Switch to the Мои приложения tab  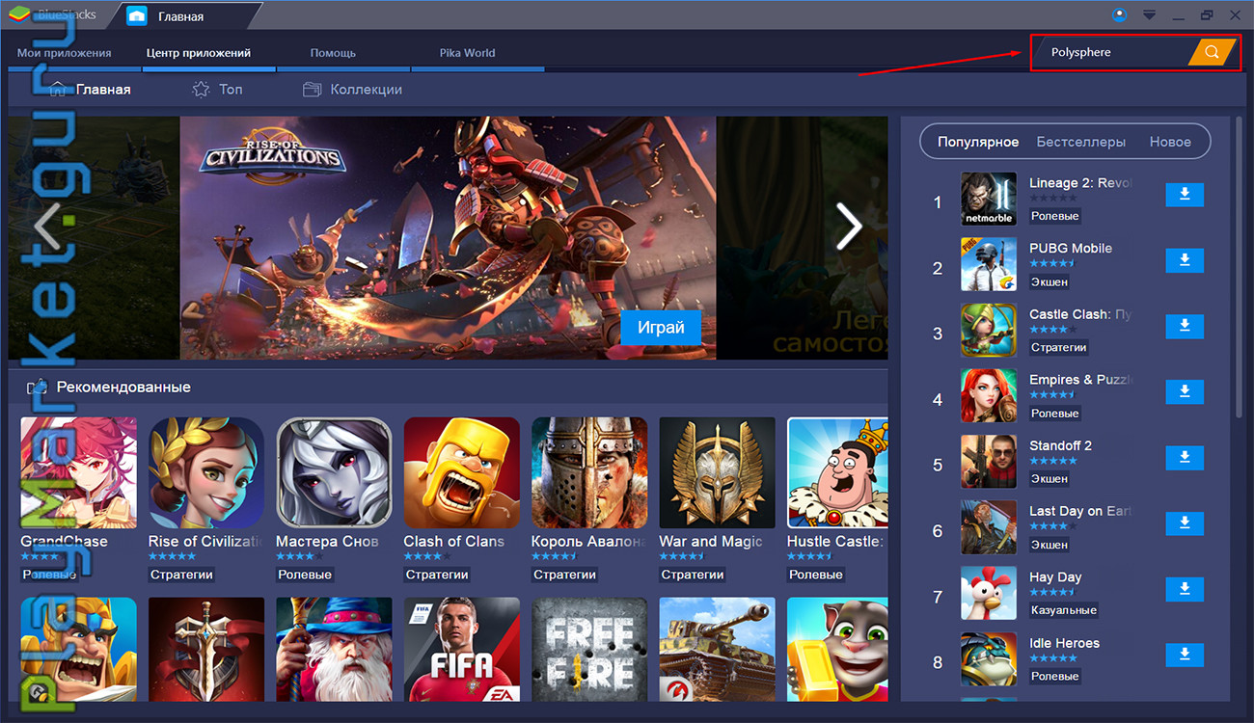(x=65, y=53)
